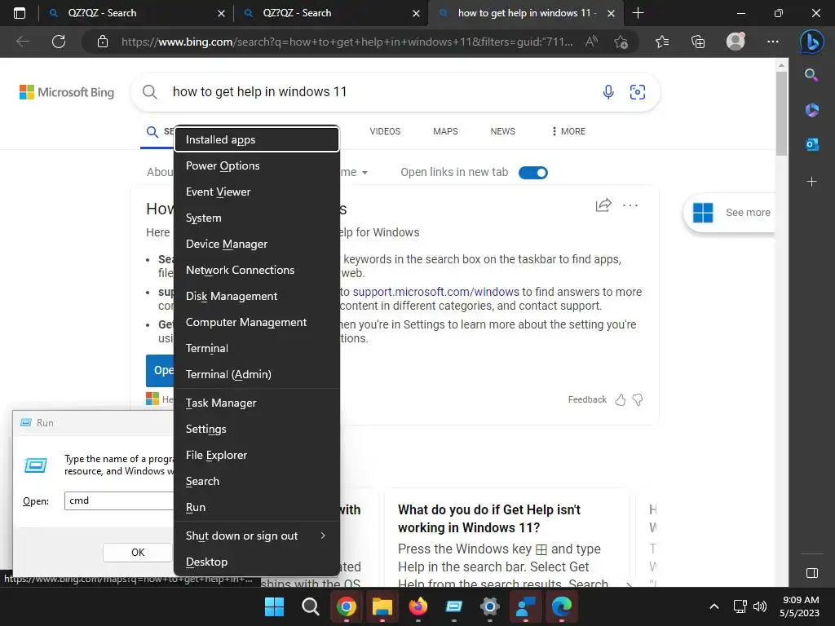Open Installed apps from context menu
Image resolution: width=835 pixels, height=626 pixels.
257,139
